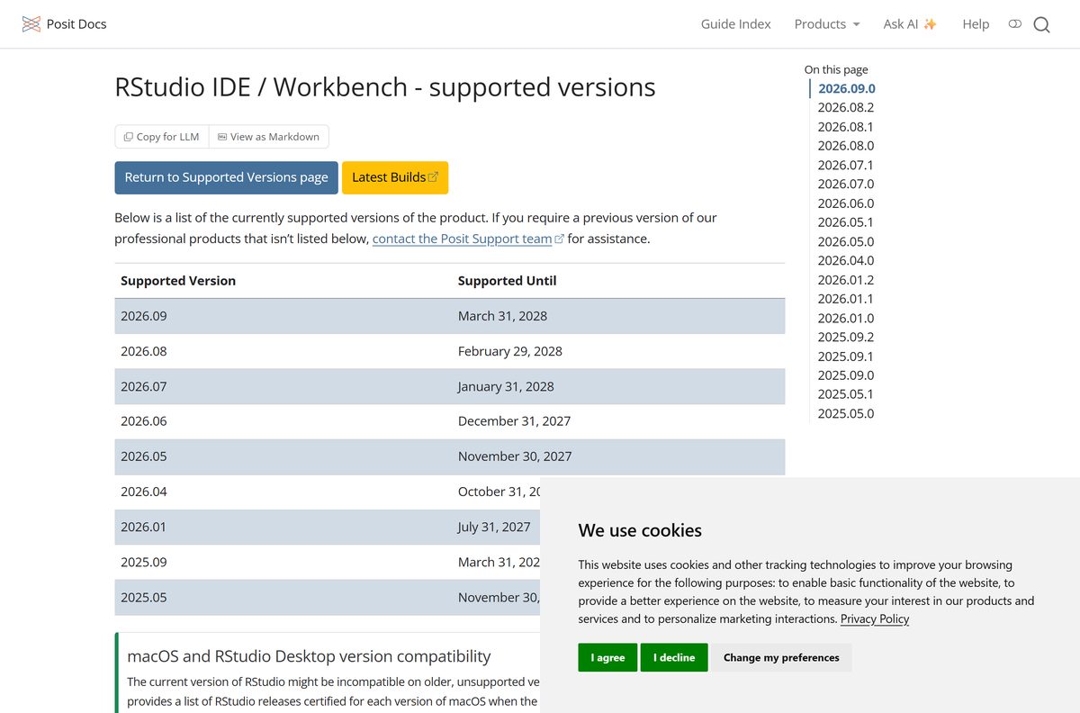Click the Posit Docs logo icon
The image size is (1080, 713).
coord(31,24)
